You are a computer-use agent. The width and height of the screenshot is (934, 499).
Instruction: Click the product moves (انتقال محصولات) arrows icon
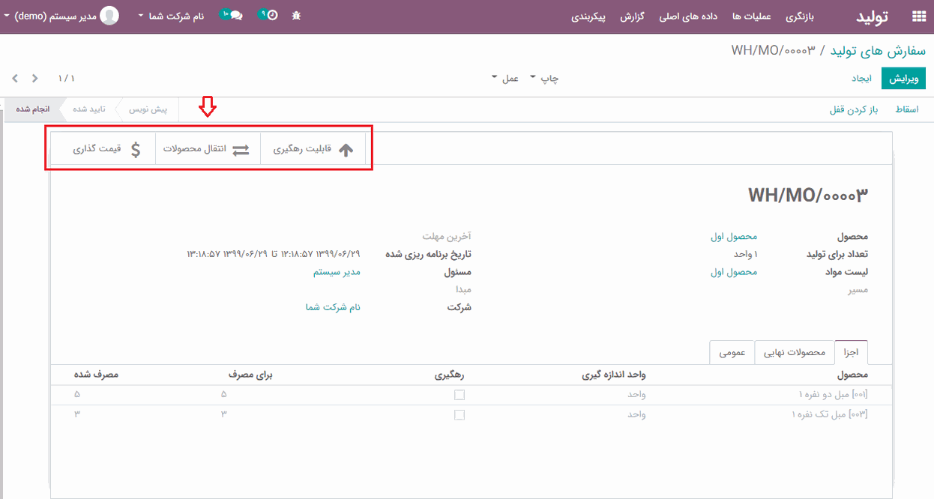(240, 150)
